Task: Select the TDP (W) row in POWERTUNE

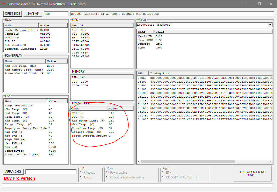Action: (102, 113)
